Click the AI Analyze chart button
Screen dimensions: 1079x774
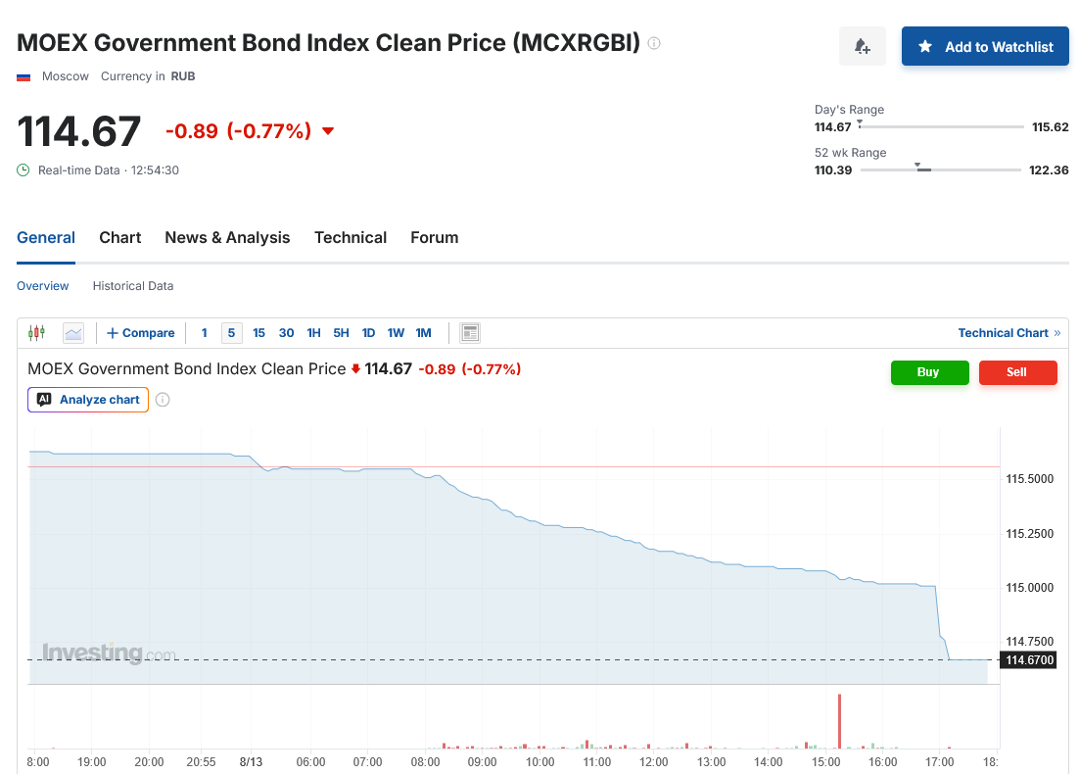tap(88, 400)
